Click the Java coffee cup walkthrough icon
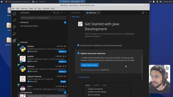 [x=80, y=24]
